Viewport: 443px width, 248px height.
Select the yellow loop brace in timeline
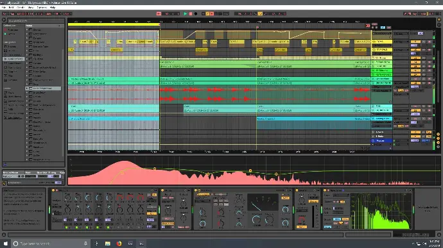(114, 24)
